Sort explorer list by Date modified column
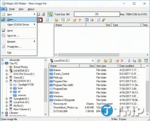This screenshot has height=121, width=150. (x=130, y=66)
